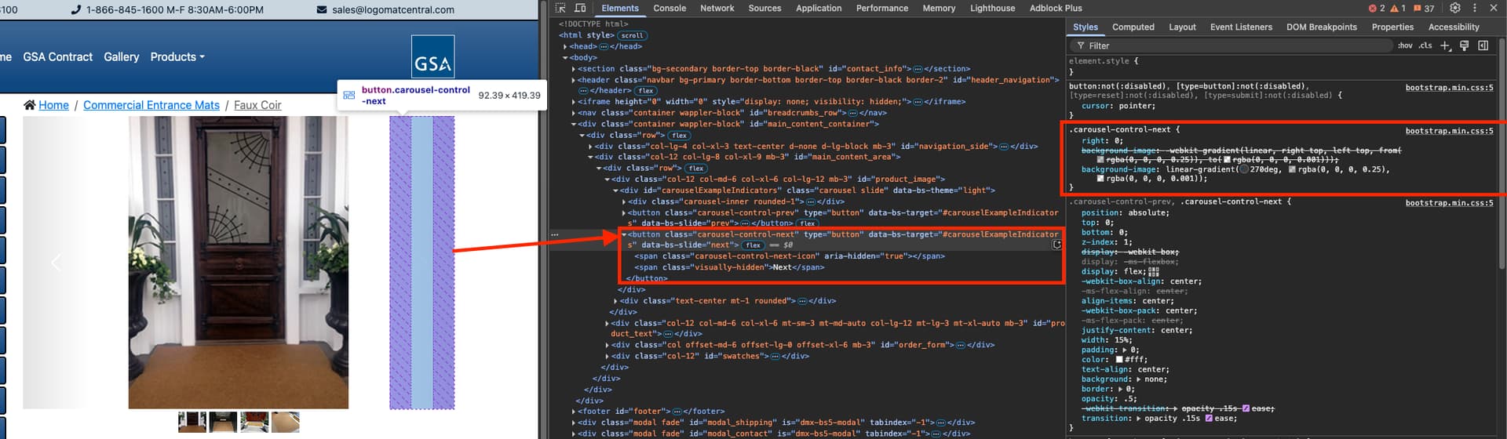Click the white #fff color swatch
1507x439 pixels.
click(x=1119, y=360)
